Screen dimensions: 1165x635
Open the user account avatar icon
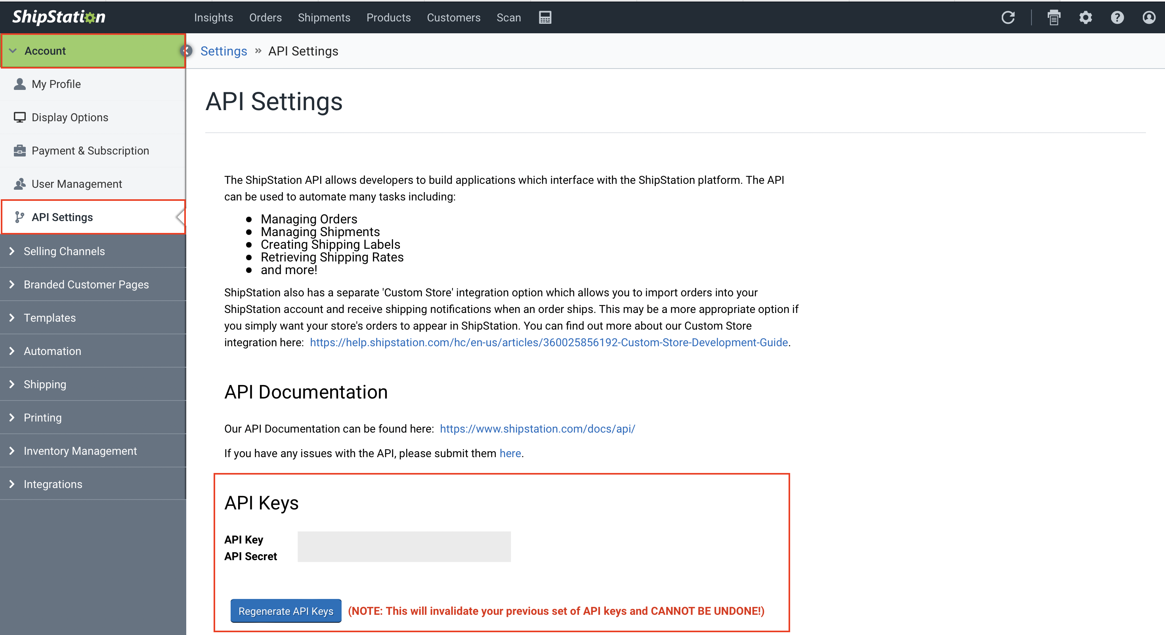coord(1149,17)
